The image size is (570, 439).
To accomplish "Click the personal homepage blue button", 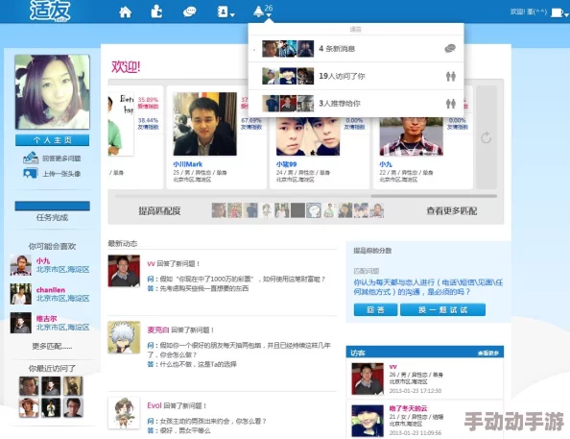I will (53, 140).
